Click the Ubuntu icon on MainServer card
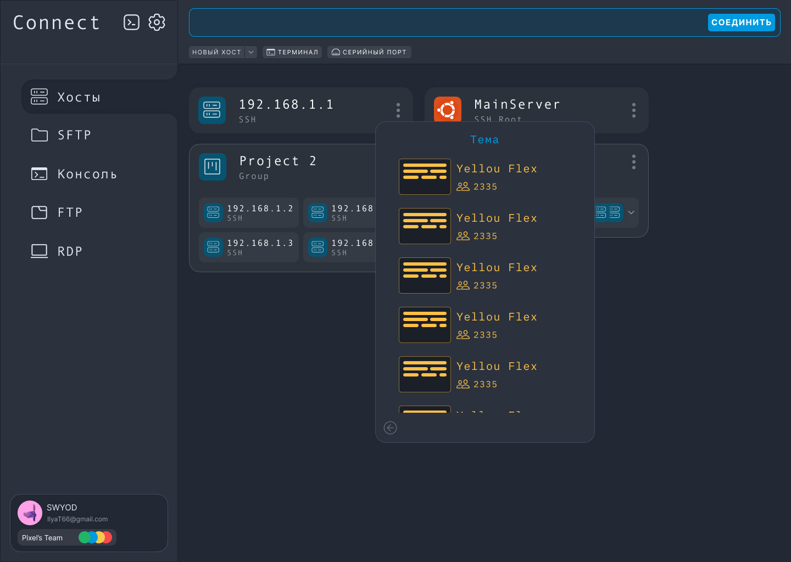Viewport: 791px width, 562px height. click(447, 110)
